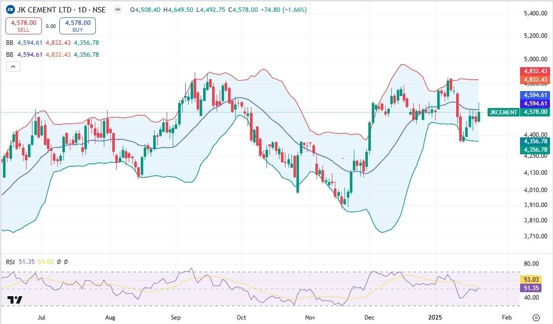Viewport: 553px width, 324px height.
Task: Click the 2025 label on time axis
Action: (x=435, y=318)
